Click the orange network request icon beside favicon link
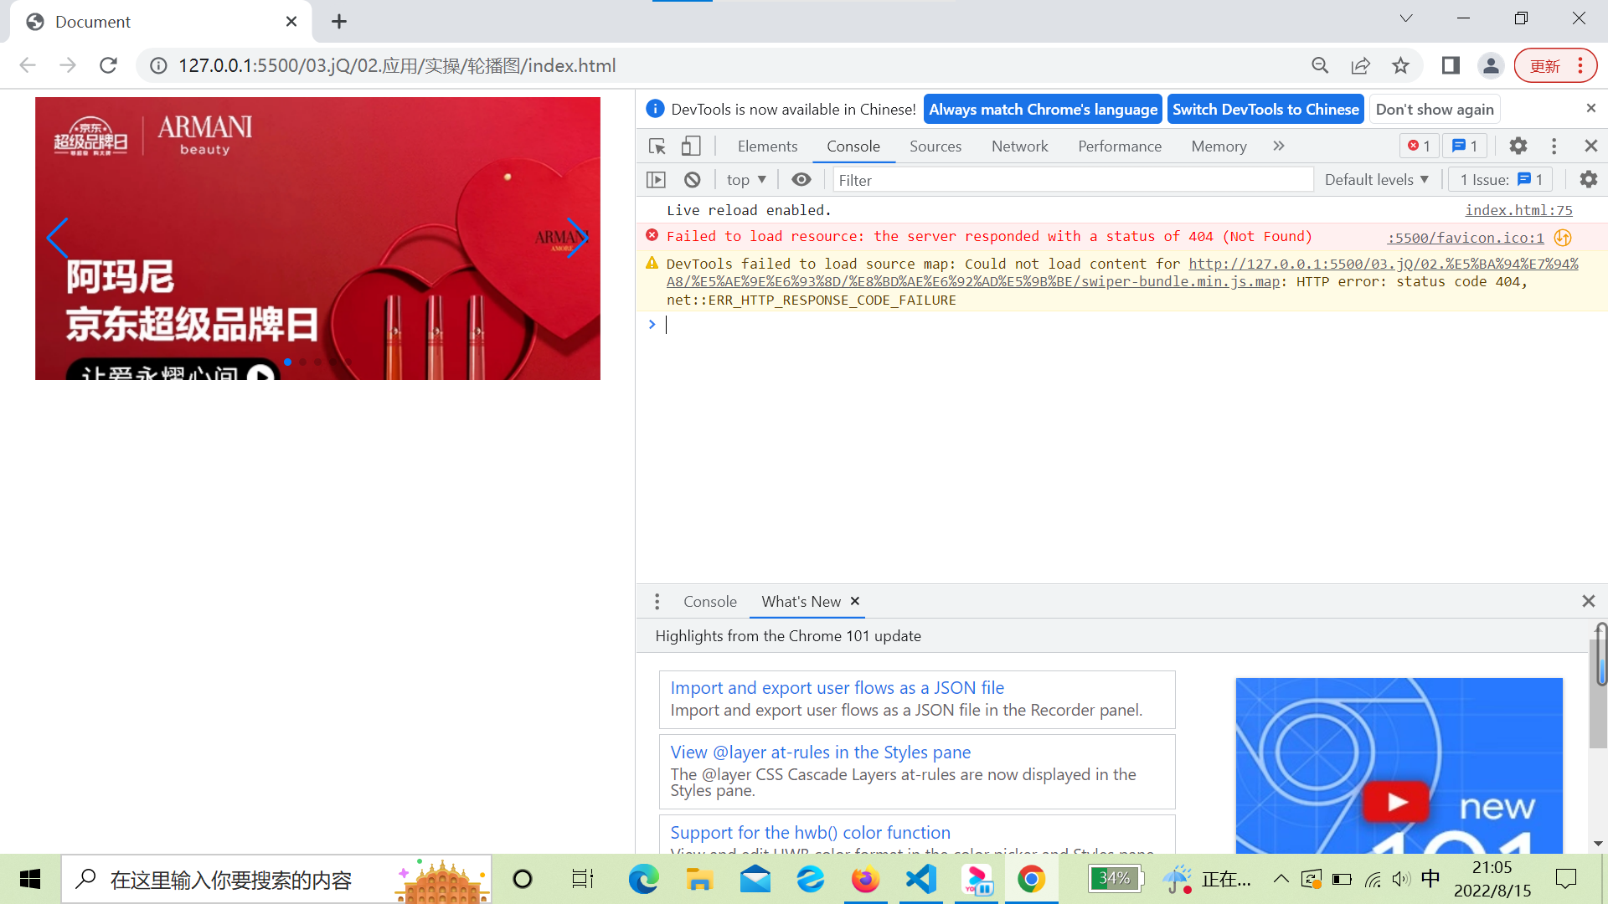The image size is (1608, 904). point(1563,238)
